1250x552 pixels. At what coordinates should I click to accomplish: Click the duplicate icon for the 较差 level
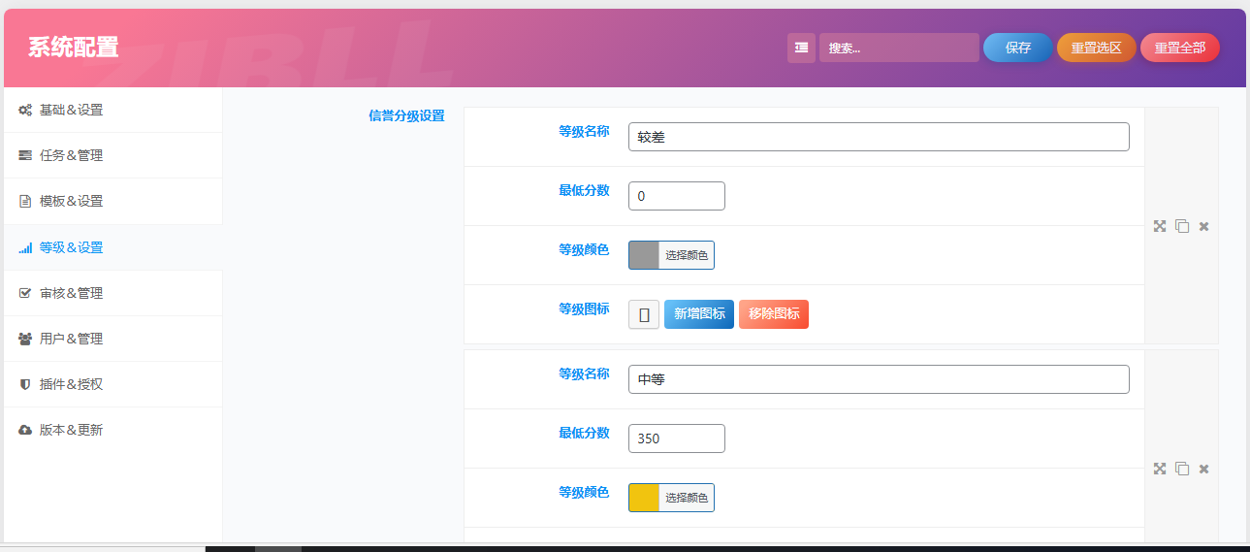(x=1181, y=226)
